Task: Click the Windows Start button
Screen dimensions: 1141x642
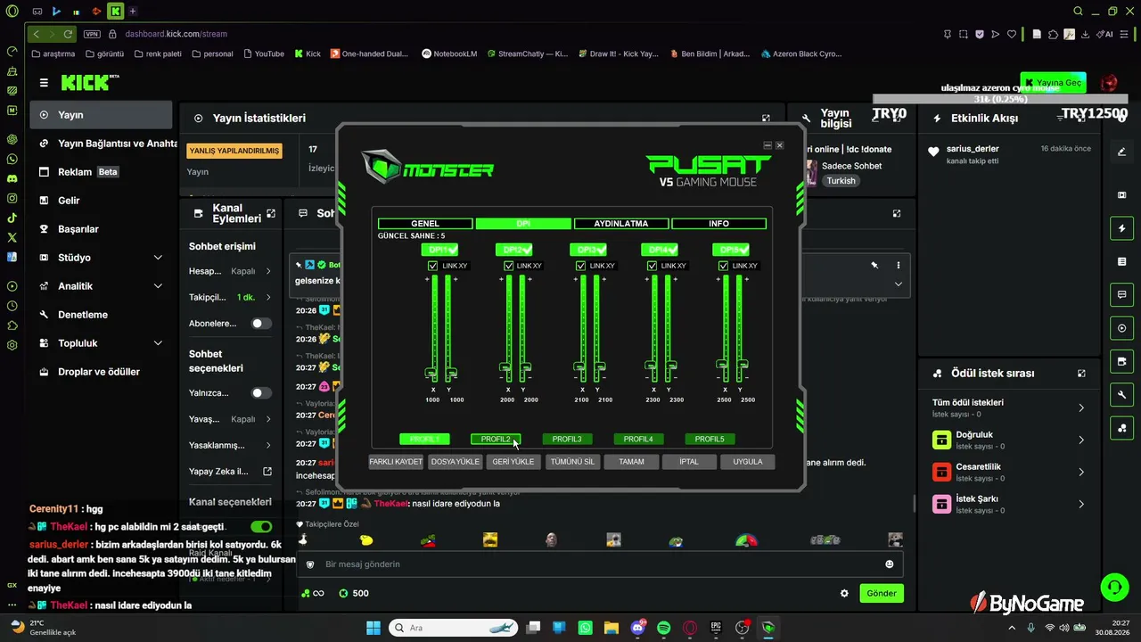Action: (x=373, y=628)
